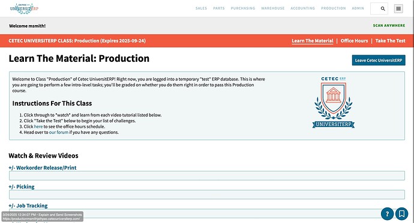The width and height of the screenshot is (414, 223).
Task: Open the hamburger menu icon
Action: [398, 8]
